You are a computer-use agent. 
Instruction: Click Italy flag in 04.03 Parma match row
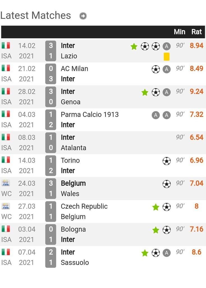click(x=6, y=114)
